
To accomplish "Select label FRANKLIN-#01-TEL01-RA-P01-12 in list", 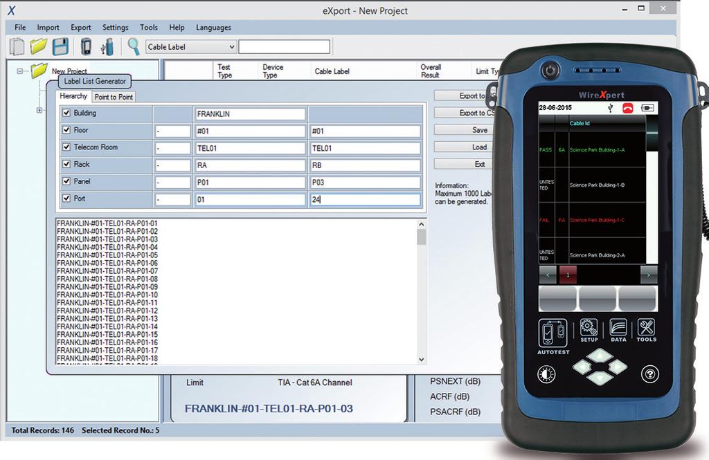I will click(x=107, y=311).
